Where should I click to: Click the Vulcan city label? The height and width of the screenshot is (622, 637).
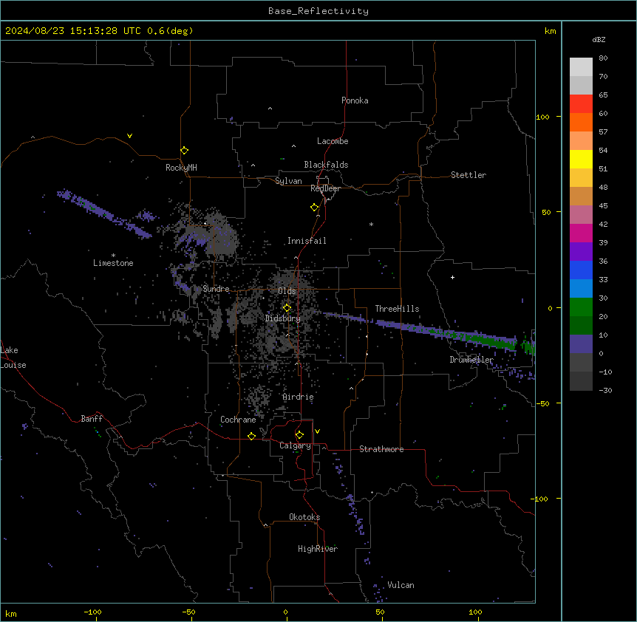coord(401,585)
